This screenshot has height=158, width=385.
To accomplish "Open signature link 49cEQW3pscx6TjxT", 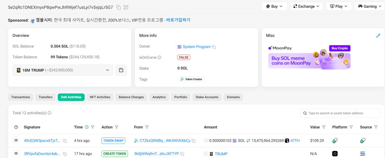I will point(42,140).
